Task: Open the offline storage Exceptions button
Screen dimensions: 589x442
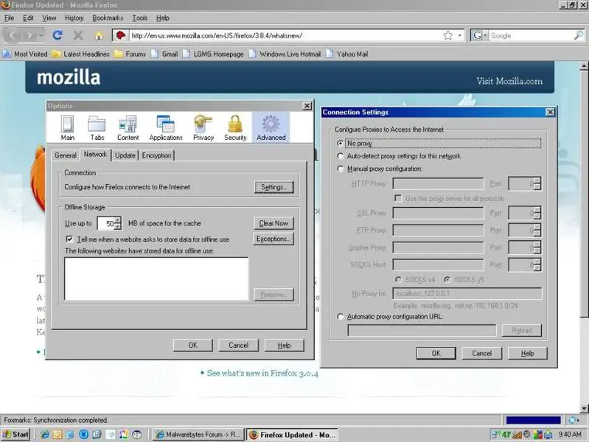Action: 273,239
